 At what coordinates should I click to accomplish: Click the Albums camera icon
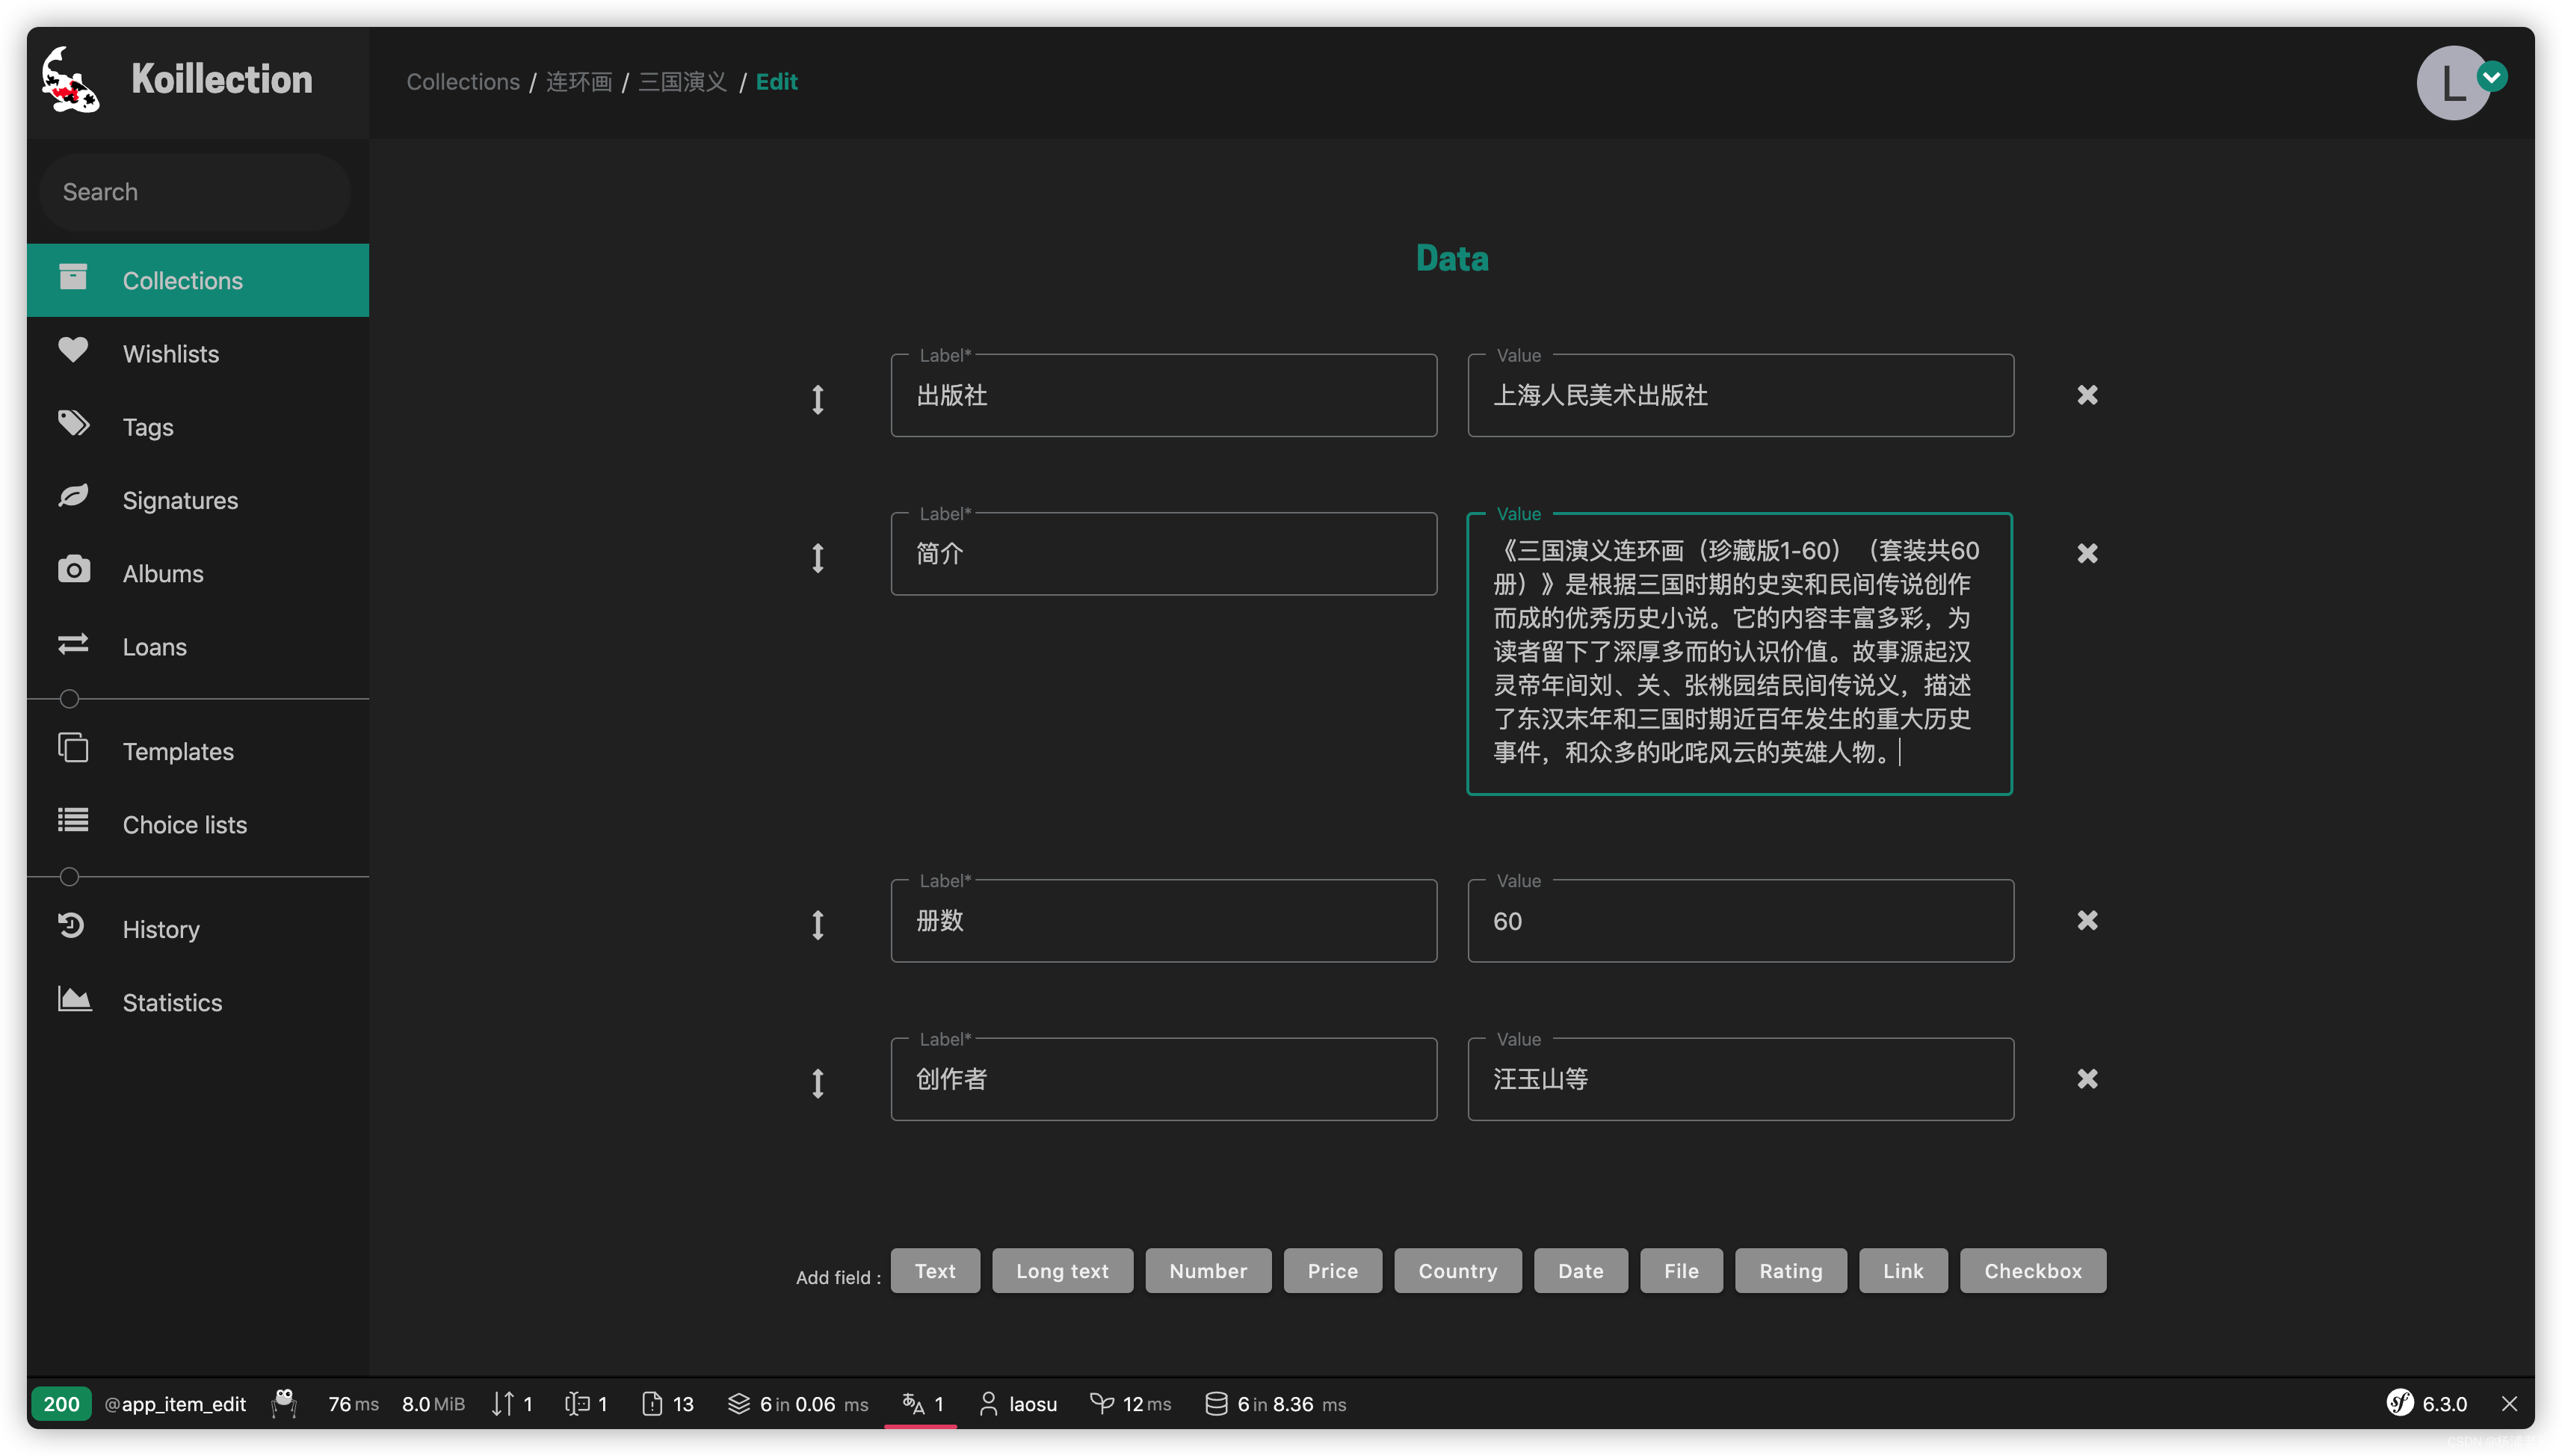point(70,573)
